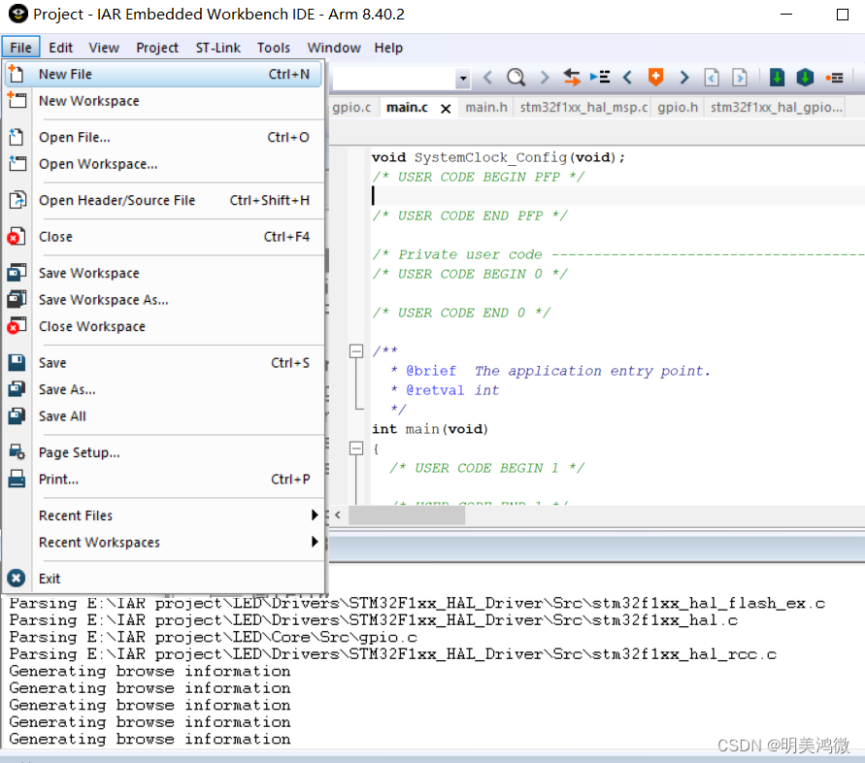Click the Save Workspace icon
Viewport: 865px width, 763px height.
point(17,273)
